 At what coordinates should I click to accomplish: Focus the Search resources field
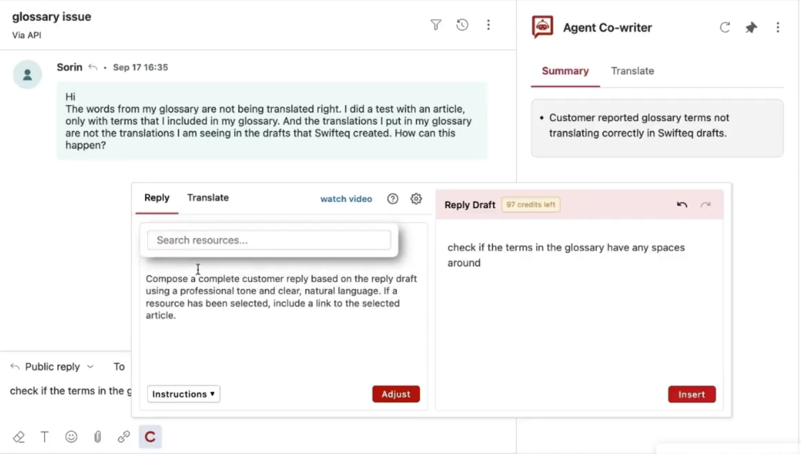point(269,240)
